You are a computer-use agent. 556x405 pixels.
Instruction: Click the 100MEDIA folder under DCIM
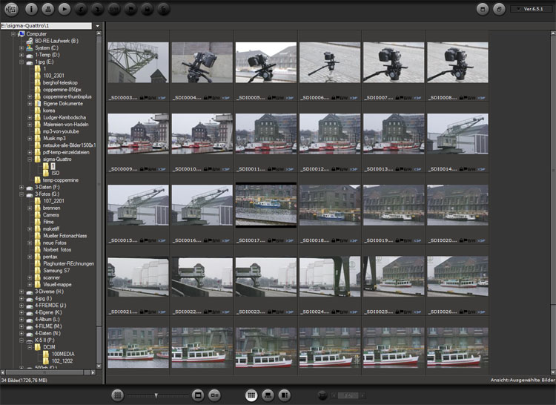[64, 355]
